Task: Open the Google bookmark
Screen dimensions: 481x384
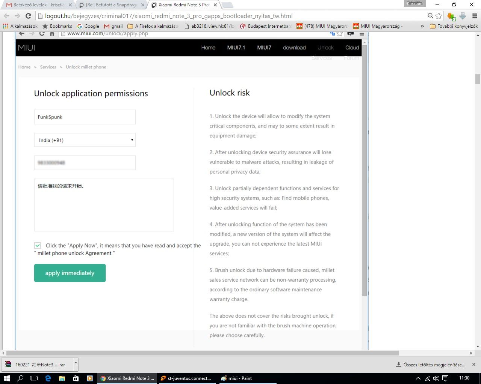Action: (x=88, y=26)
